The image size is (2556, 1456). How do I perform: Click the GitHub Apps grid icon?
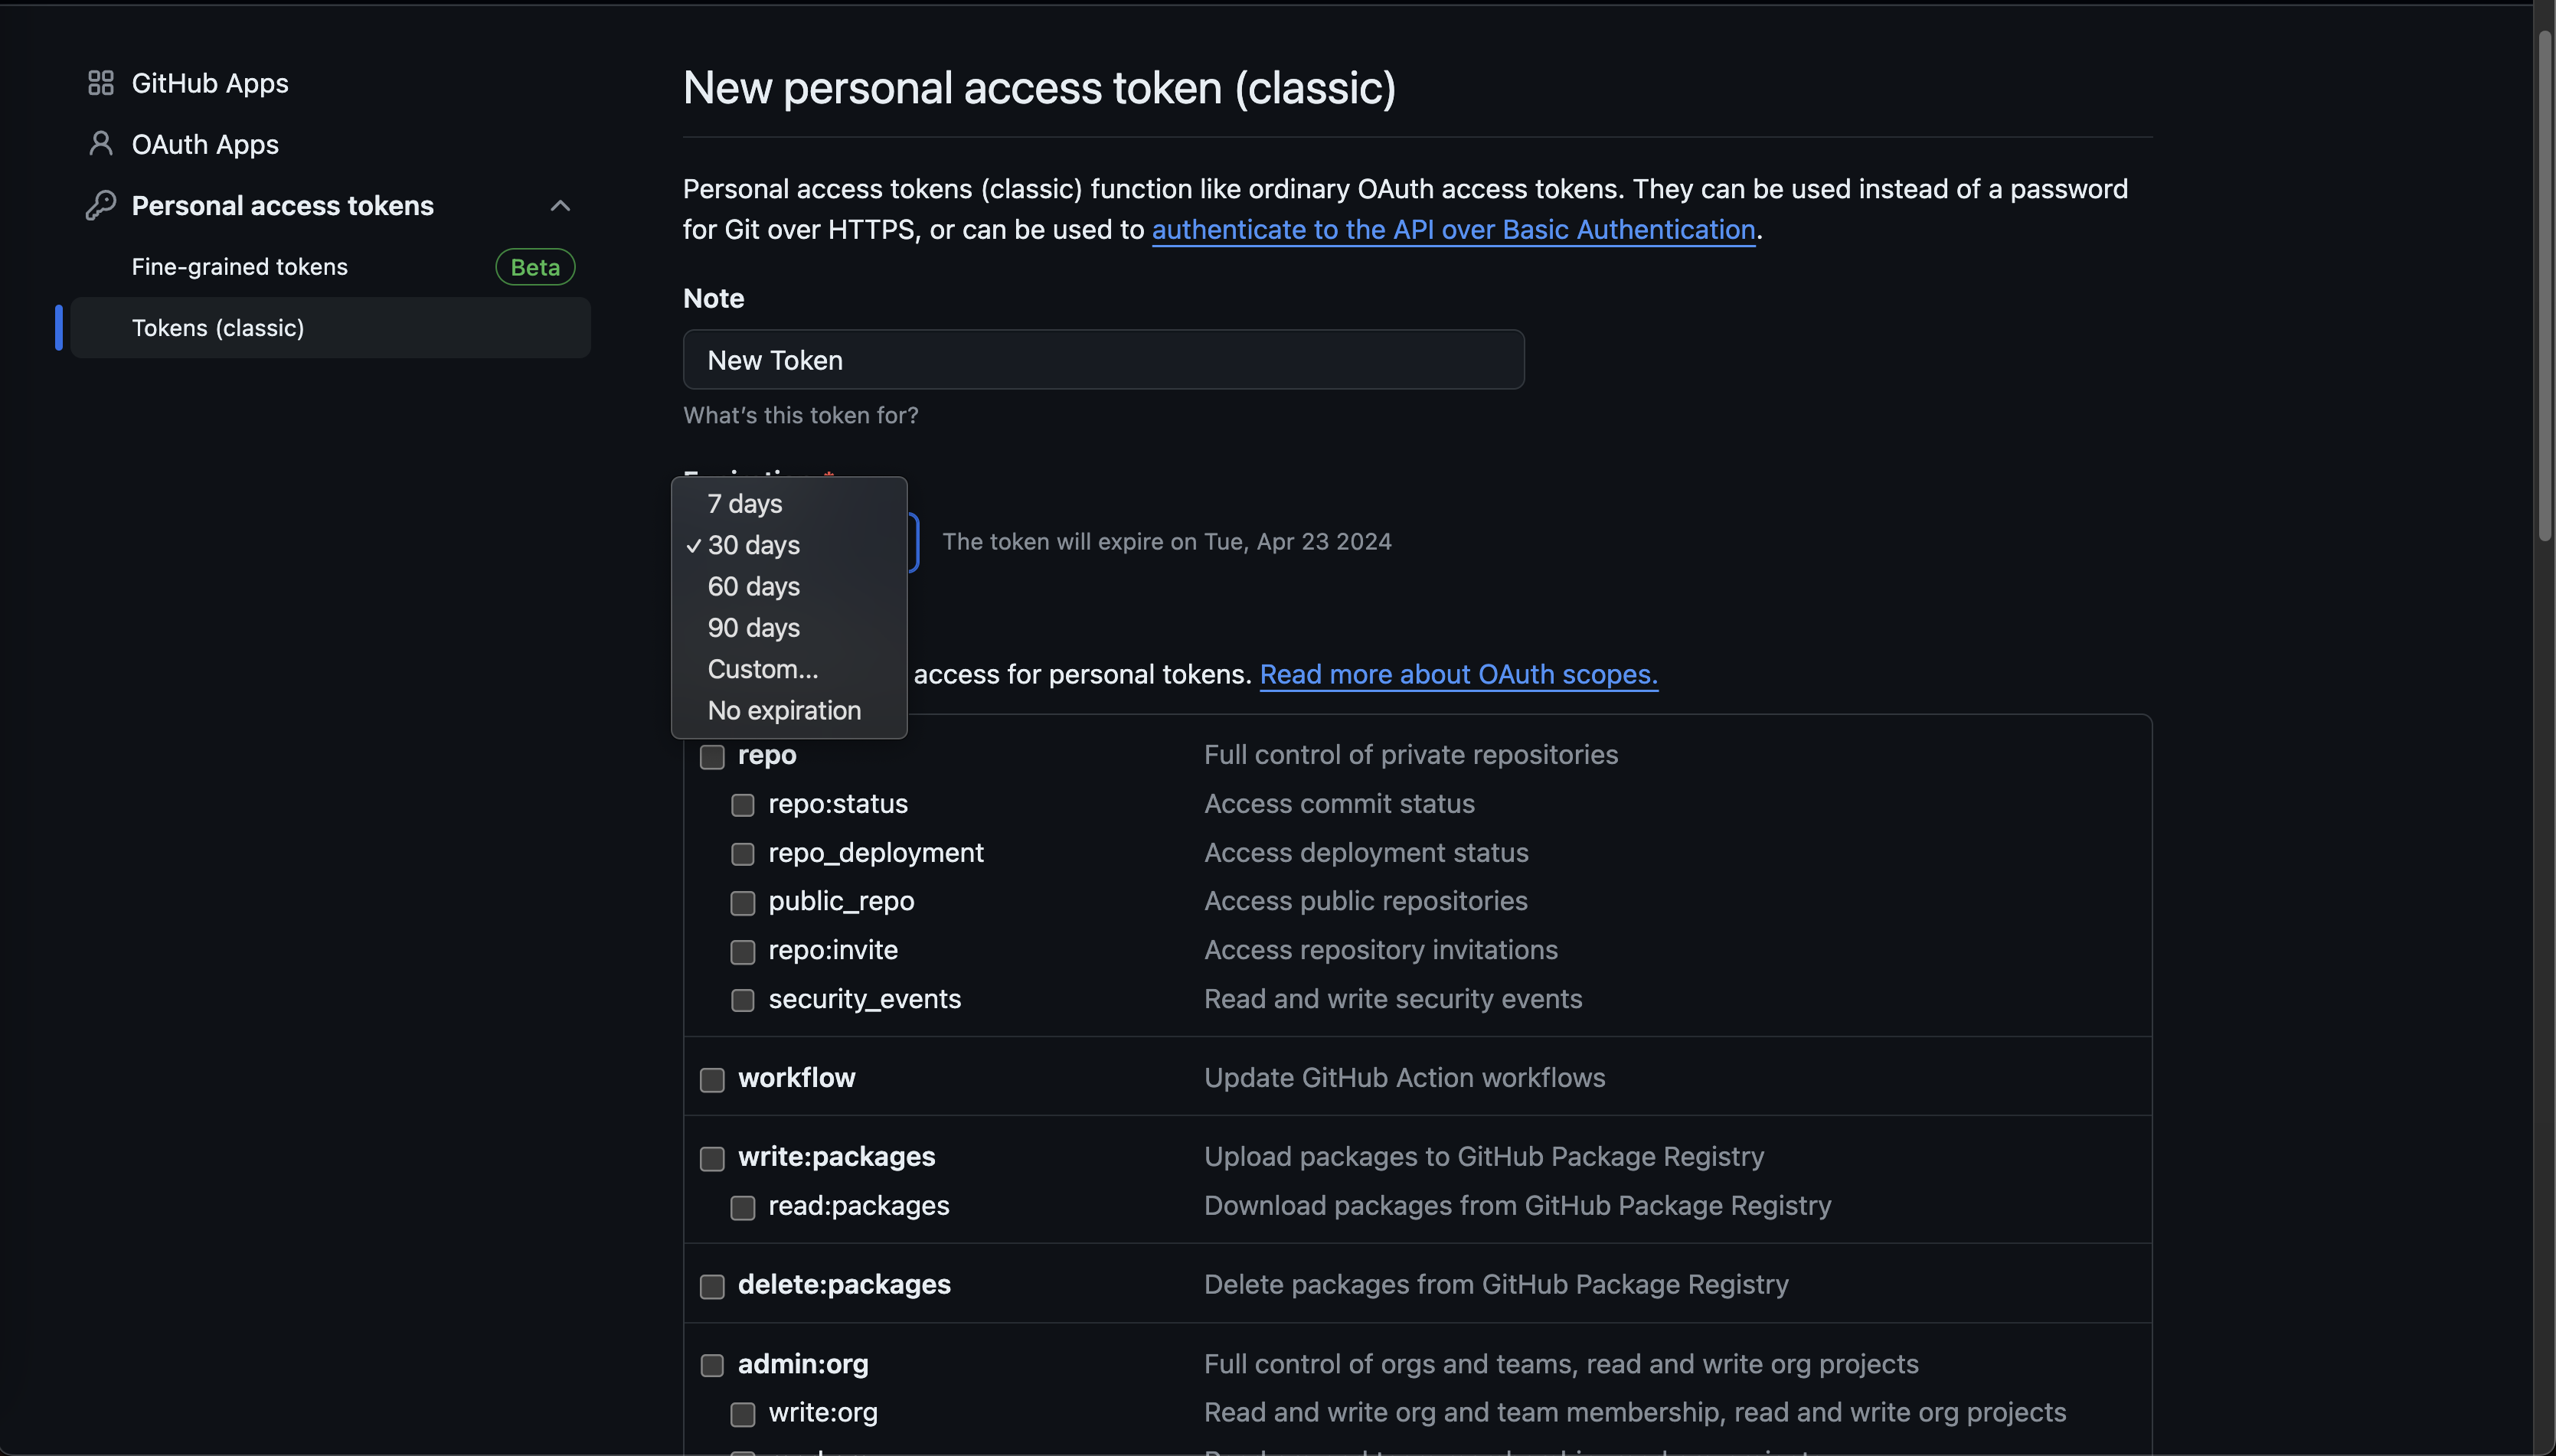pos(101,83)
